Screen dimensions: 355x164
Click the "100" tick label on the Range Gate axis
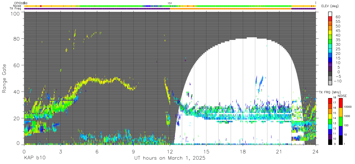(x=15, y=14)
